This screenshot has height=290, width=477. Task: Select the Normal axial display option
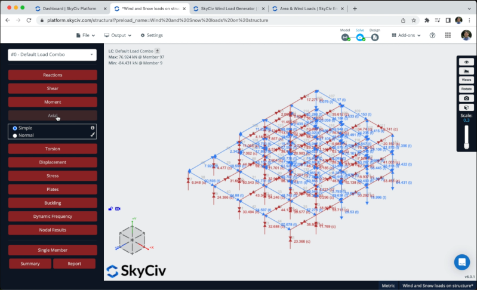14,135
